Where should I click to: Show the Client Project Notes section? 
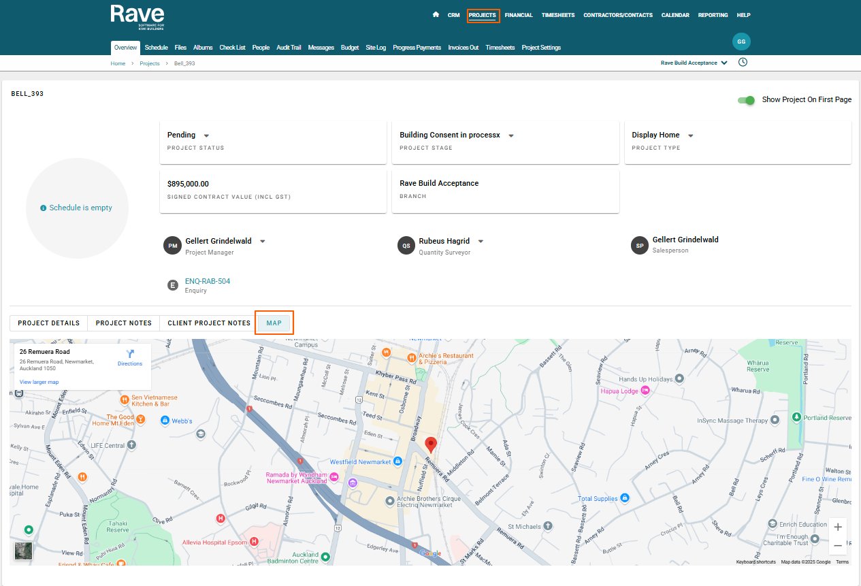(209, 323)
